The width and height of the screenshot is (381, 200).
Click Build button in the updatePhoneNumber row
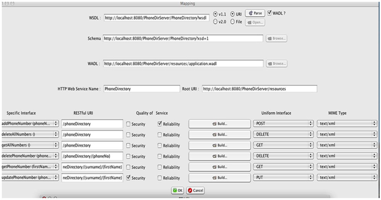[219, 178]
